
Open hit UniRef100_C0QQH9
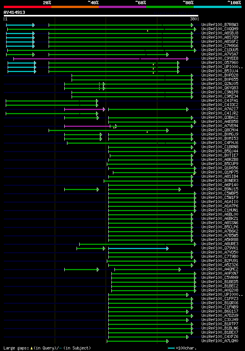pyautogui.click(x=220, y=29)
